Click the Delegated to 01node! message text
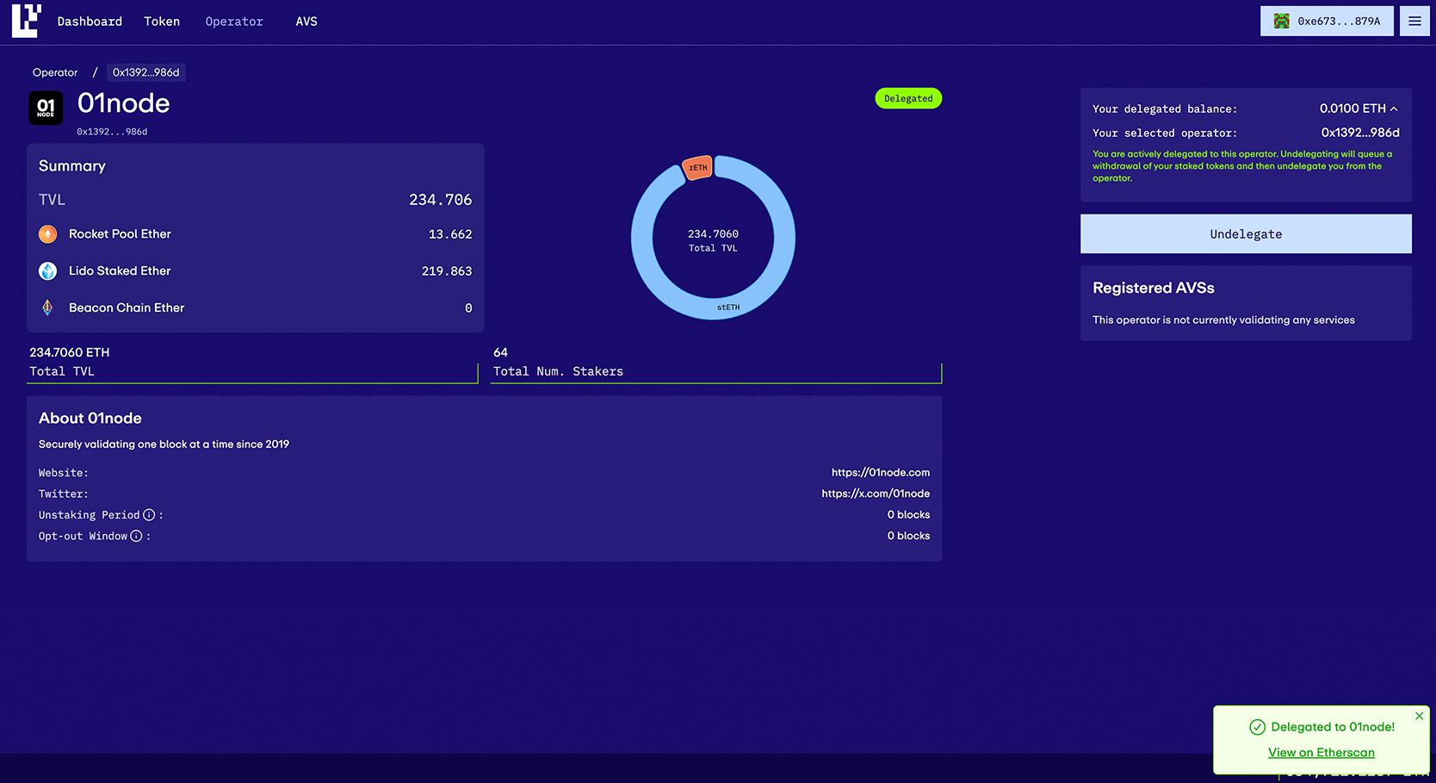This screenshot has height=783, width=1436. (x=1333, y=727)
